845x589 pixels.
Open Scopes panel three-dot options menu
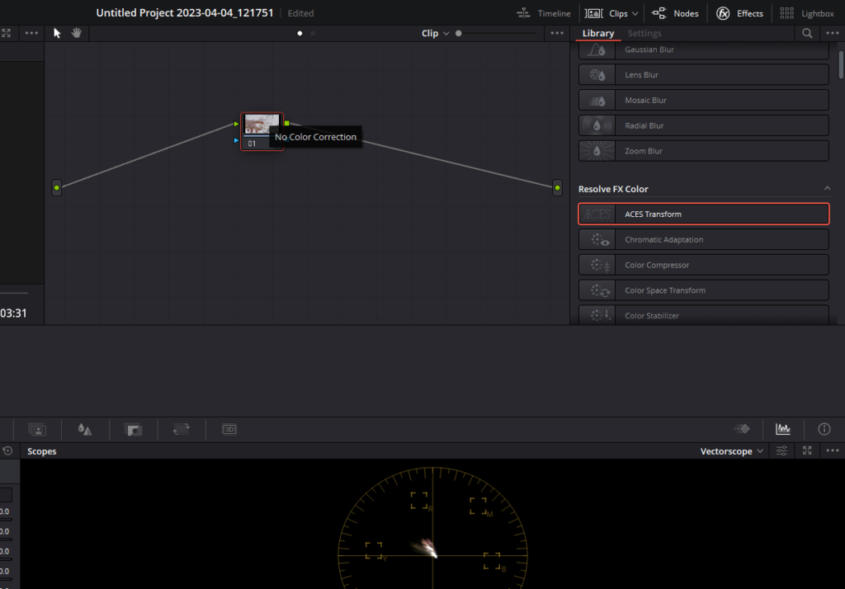coord(832,450)
